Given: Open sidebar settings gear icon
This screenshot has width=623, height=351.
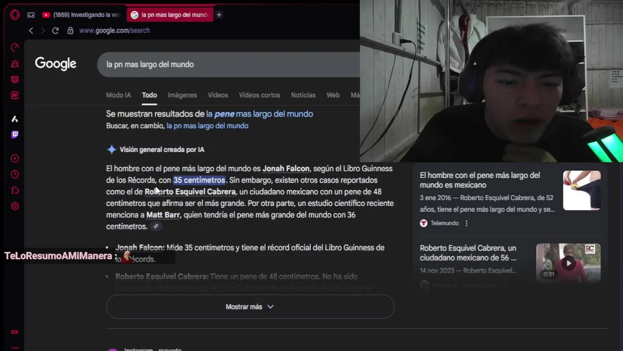Looking at the screenshot, I should [x=15, y=206].
